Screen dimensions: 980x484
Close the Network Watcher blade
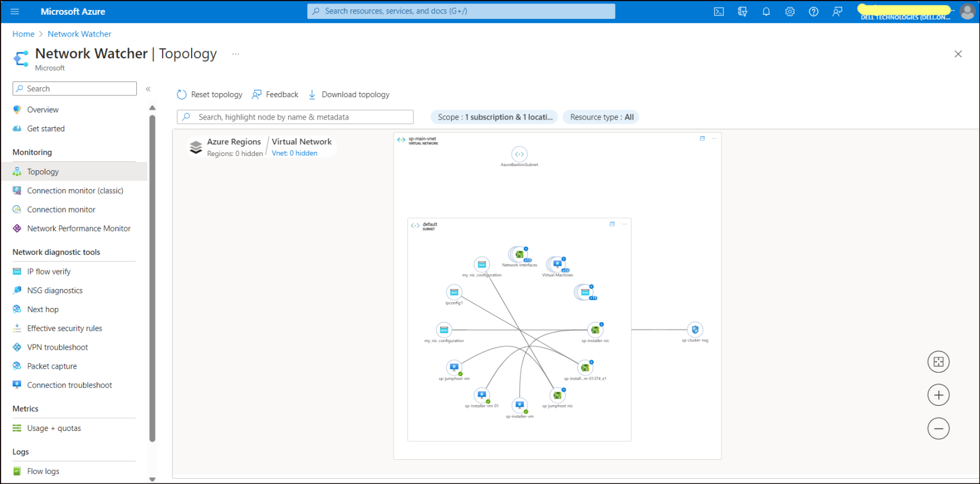coord(958,54)
